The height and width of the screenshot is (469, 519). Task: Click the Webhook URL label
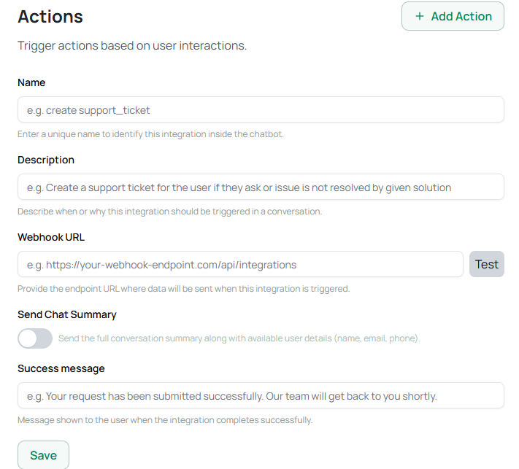(51, 237)
